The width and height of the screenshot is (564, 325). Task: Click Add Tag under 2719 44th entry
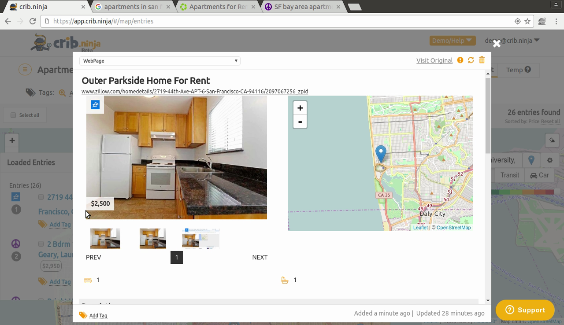click(x=60, y=224)
